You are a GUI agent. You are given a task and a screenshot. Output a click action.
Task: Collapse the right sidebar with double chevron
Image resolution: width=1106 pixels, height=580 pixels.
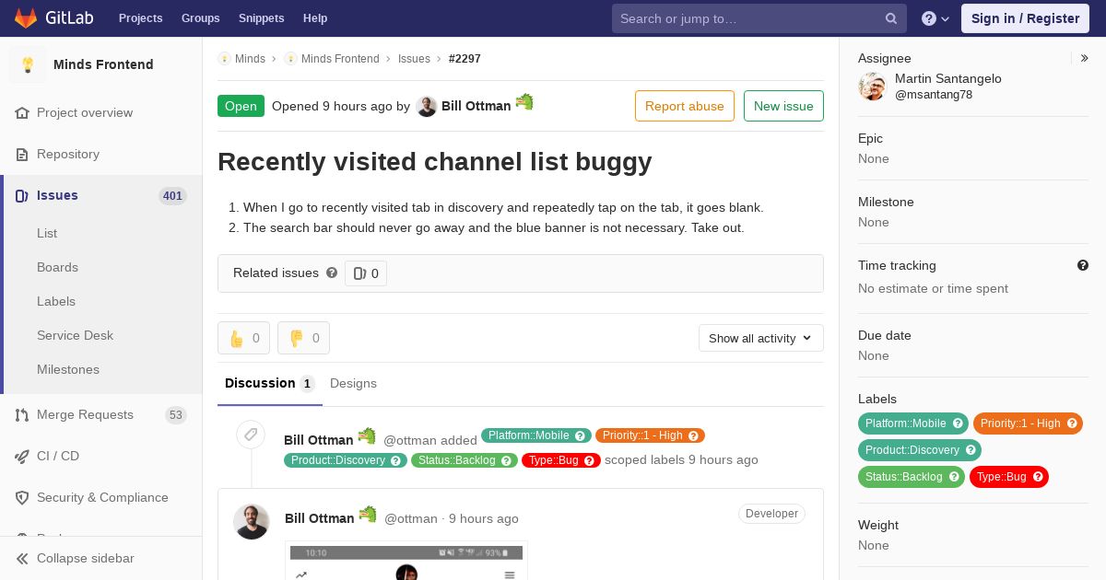1085,58
